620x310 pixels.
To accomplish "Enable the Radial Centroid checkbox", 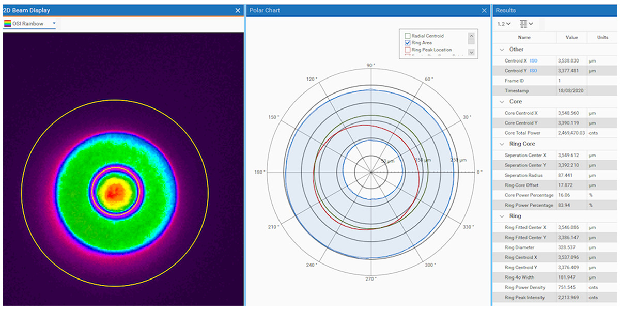I will 408,36.
